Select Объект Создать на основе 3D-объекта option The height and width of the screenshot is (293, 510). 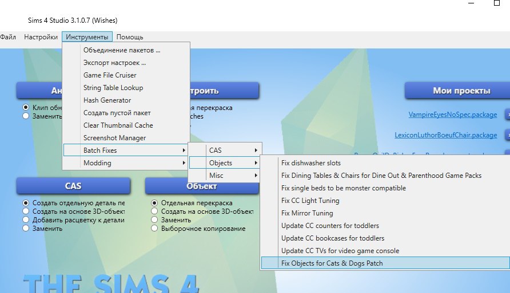154,211
